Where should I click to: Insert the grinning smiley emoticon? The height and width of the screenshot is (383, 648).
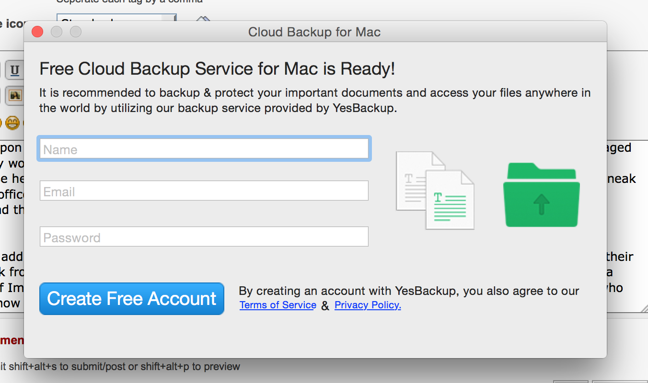[13, 124]
